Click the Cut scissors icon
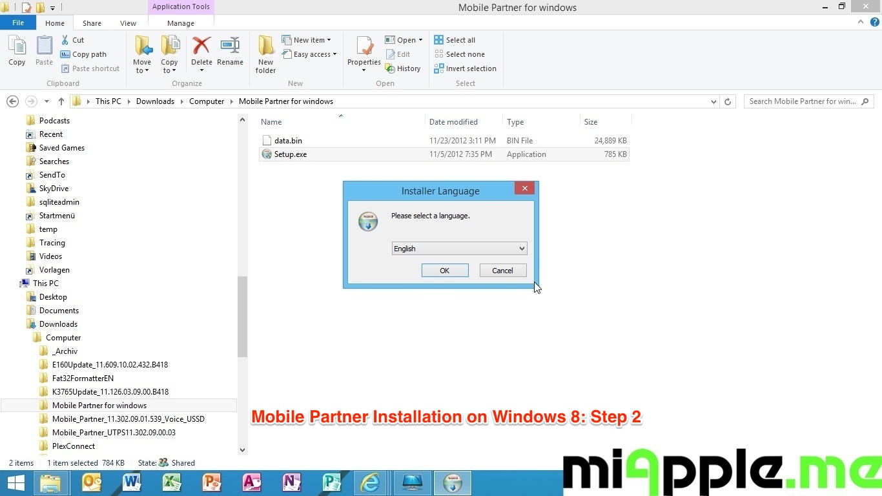Image resolution: width=882 pixels, height=496 pixels. pos(65,40)
